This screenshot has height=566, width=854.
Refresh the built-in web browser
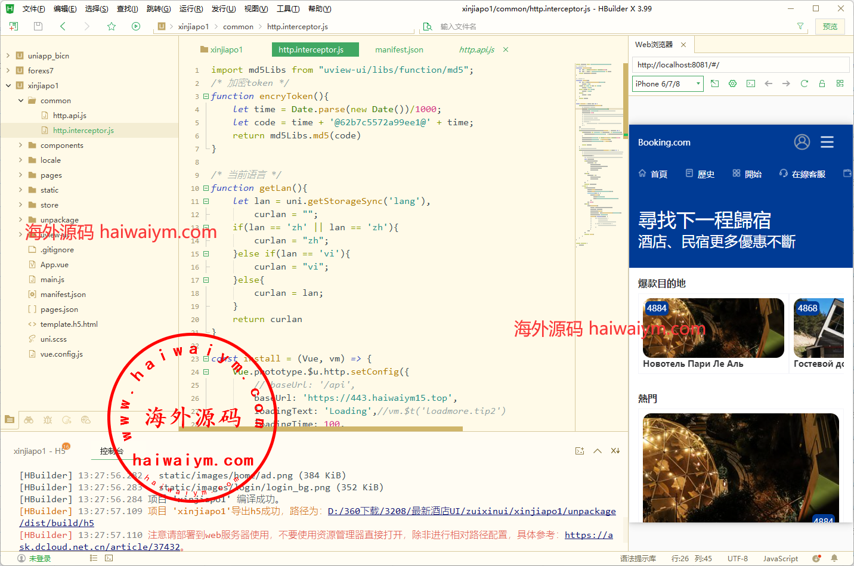[x=804, y=83]
